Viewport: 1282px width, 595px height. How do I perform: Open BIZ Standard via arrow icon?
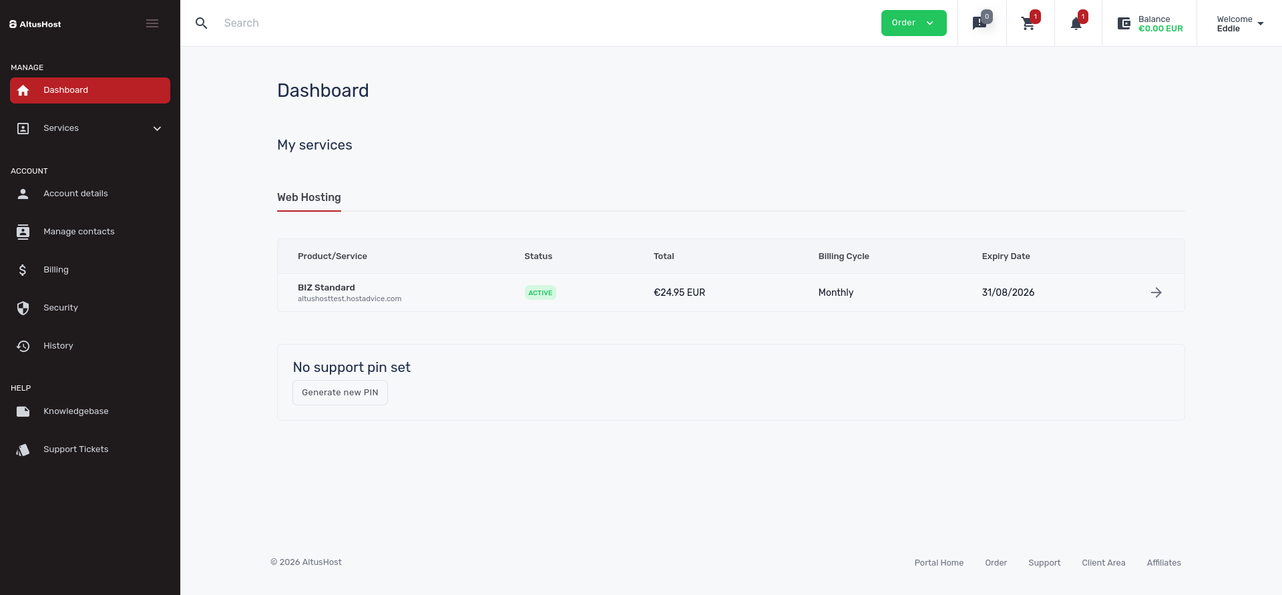(x=1156, y=292)
